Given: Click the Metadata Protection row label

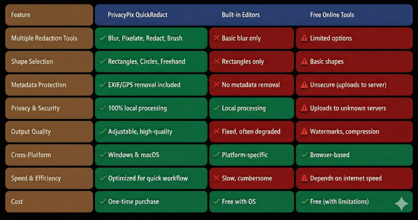Looking at the screenshot, I should pos(49,85).
